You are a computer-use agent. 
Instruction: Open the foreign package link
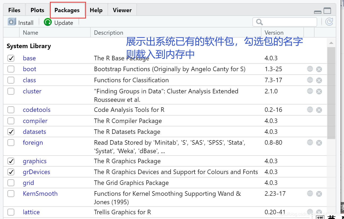coord(33,143)
